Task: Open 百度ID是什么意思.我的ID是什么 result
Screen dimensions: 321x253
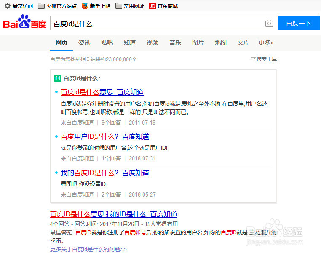Action: coord(114,214)
